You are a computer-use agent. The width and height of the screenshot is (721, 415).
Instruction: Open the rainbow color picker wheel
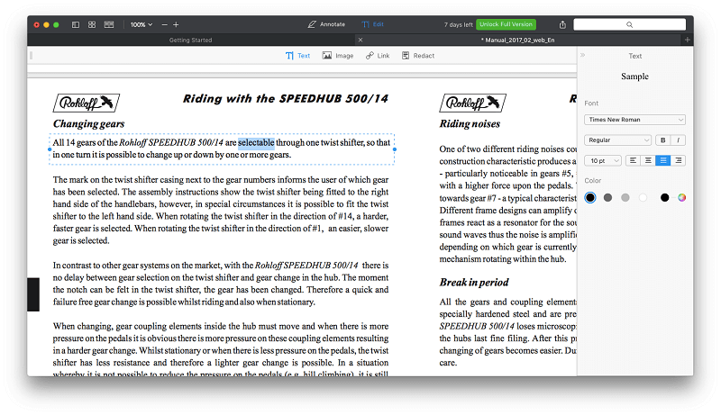click(682, 198)
